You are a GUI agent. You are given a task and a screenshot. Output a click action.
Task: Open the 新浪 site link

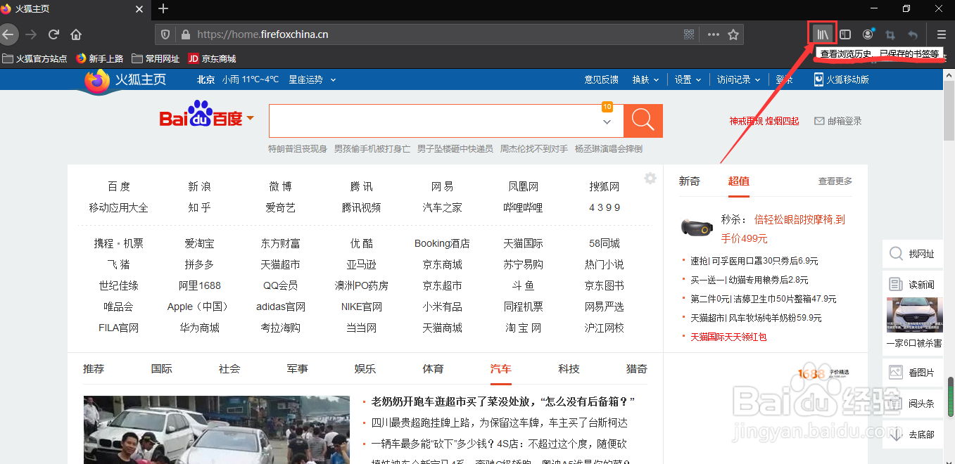(199, 186)
